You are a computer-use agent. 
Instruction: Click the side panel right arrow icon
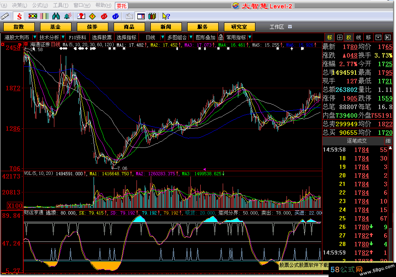388,38
